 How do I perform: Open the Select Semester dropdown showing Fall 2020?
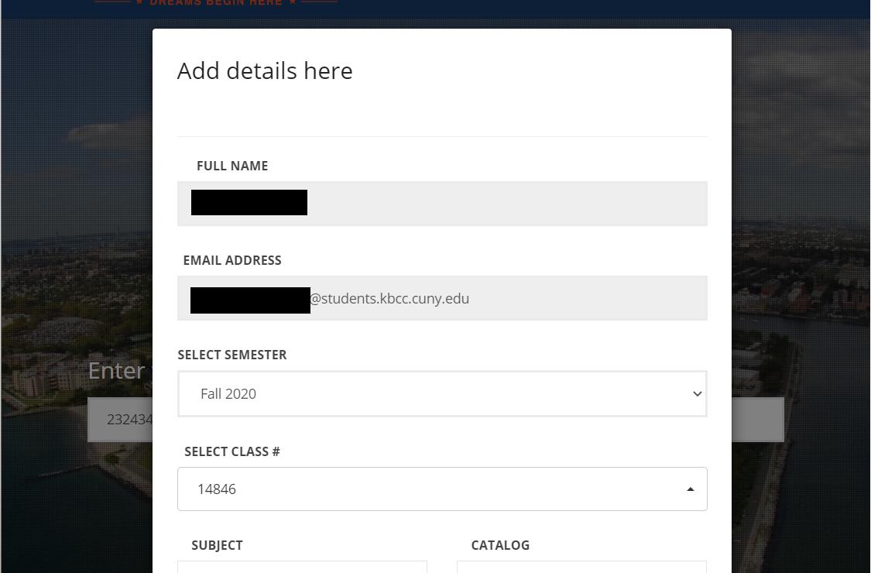(x=441, y=393)
